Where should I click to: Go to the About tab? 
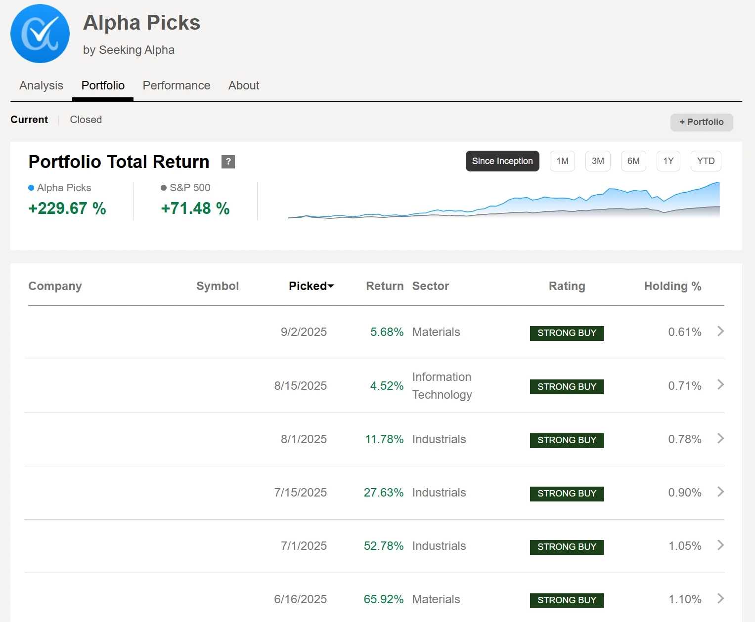(244, 85)
